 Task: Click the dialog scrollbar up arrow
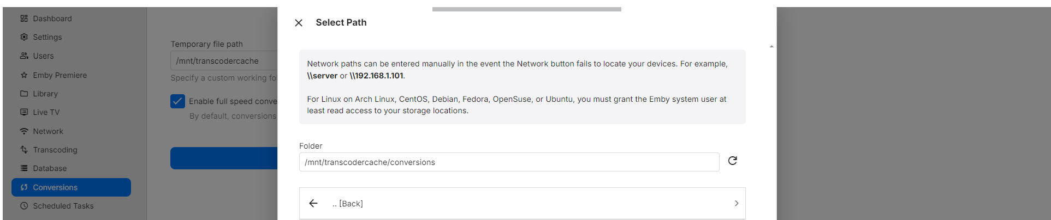tap(771, 46)
